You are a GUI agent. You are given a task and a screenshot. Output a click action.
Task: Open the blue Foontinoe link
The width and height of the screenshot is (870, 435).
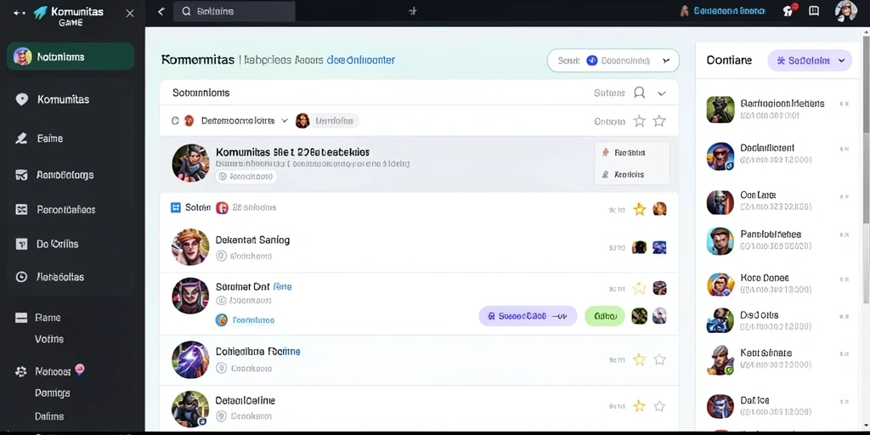click(253, 320)
